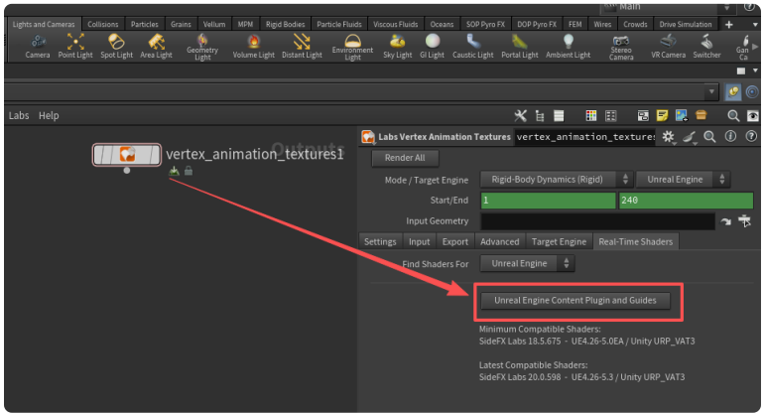Expand the Find Shaders For dropdown
Image resolution: width=766 pixels, height=415 pixels.
coord(527,263)
